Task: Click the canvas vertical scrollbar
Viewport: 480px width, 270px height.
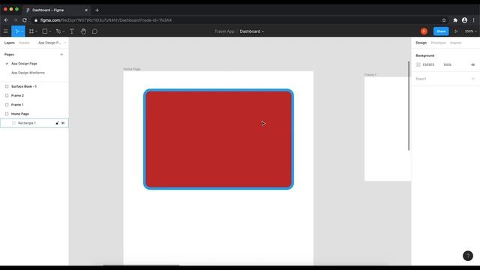Action: point(409,106)
